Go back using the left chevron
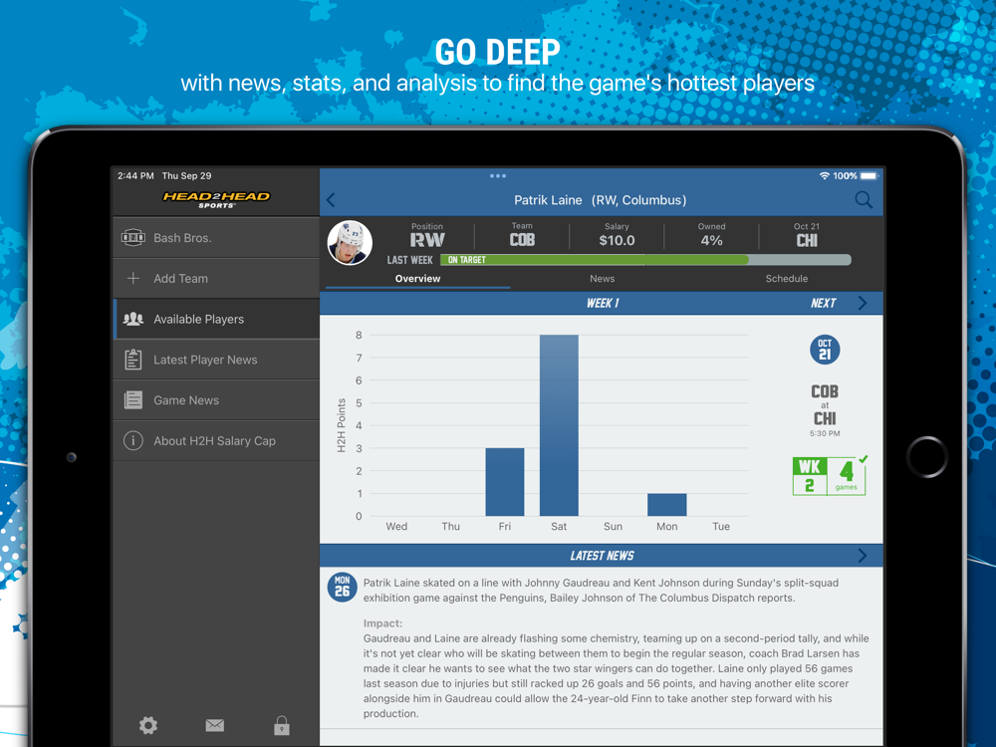The image size is (996, 747). pos(331,200)
